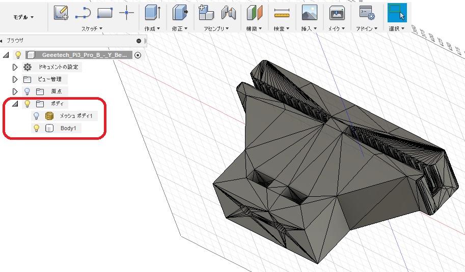
Task: Open the 修正 dropdown menu
Action: (x=180, y=28)
